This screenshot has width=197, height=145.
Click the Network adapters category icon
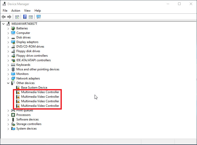(x=13, y=78)
